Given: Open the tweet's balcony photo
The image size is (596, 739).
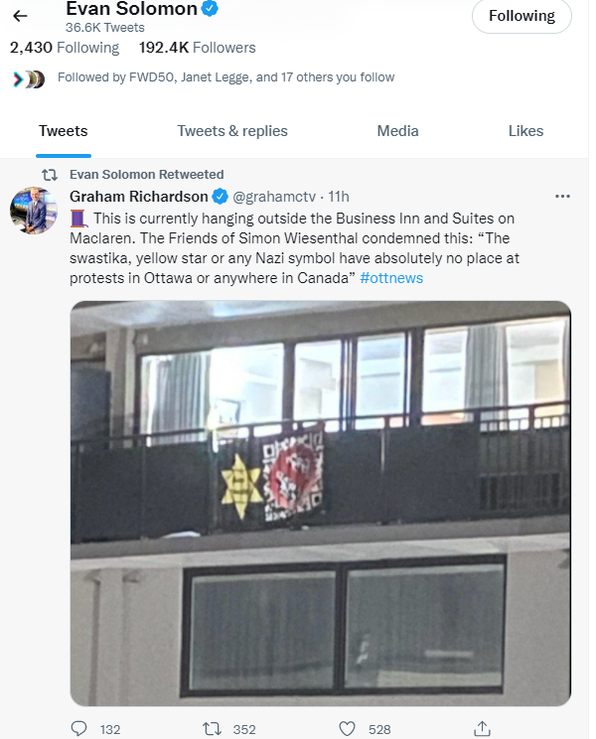Looking at the screenshot, I should pyautogui.click(x=321, y=503).
